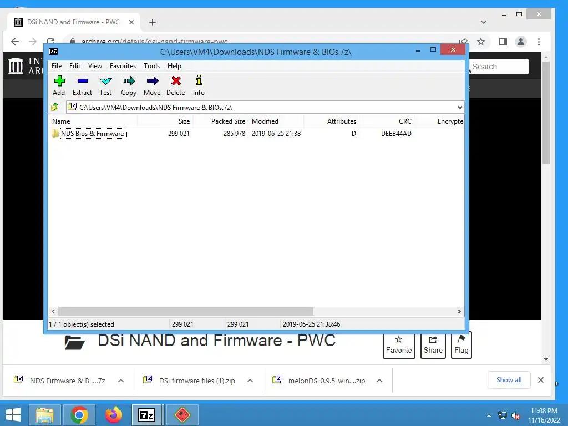
Task: Open the Edit menu
Action: point(75,66)
